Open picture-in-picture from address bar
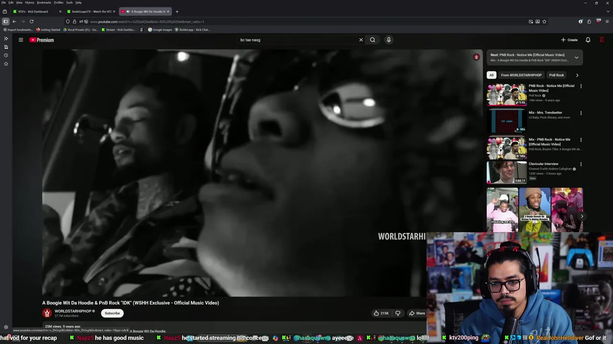 coord(531,21)
